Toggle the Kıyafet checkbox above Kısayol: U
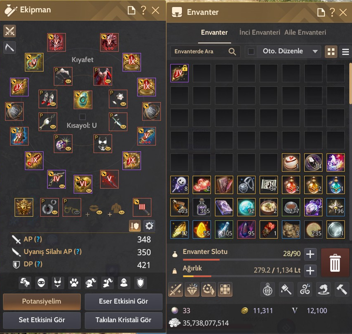352x334 pixels. [83, 117]
